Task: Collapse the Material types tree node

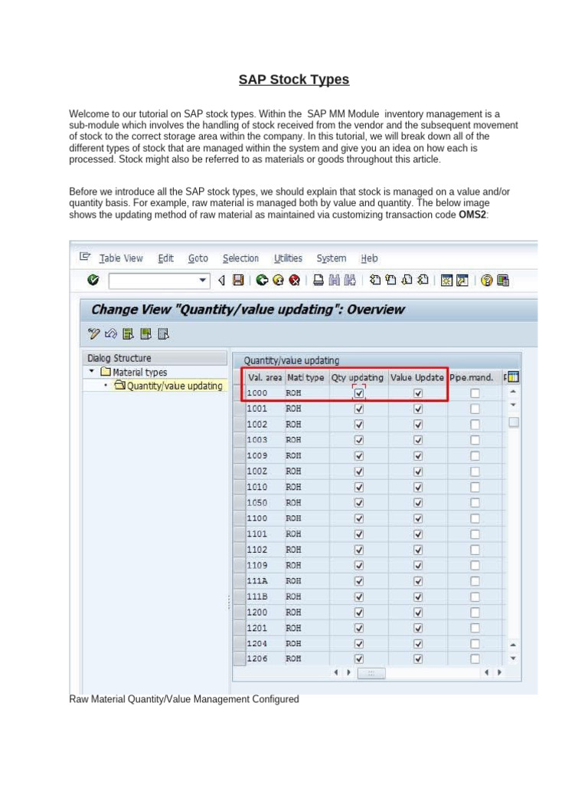Action: pos(92,372)
